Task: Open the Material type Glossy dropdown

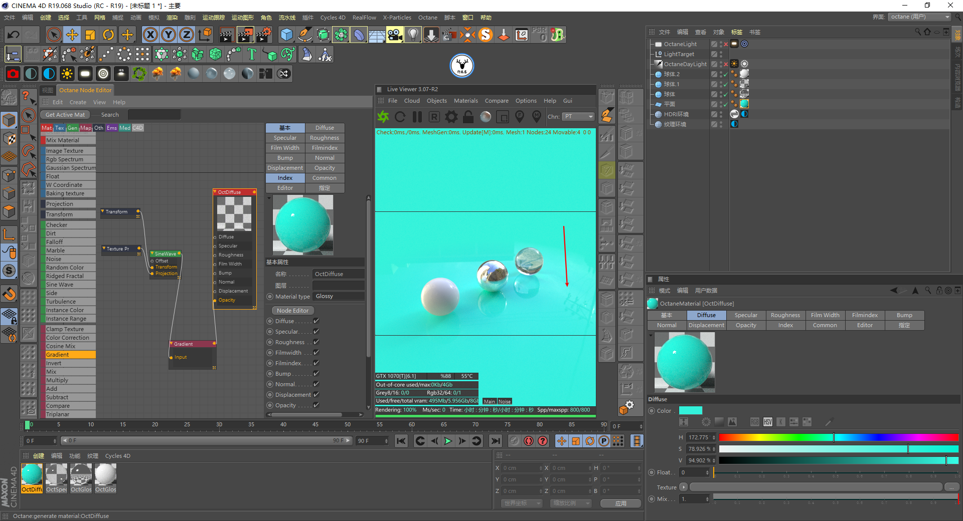Action: [x=339, y=297]
